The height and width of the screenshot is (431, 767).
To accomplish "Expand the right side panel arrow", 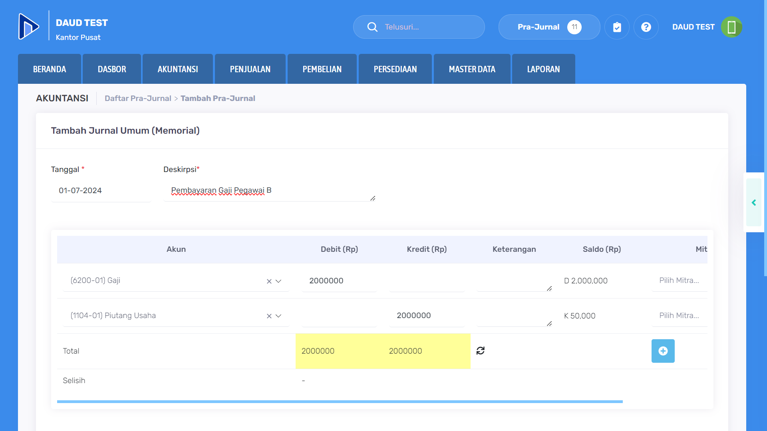I will (x=754, y=202).
